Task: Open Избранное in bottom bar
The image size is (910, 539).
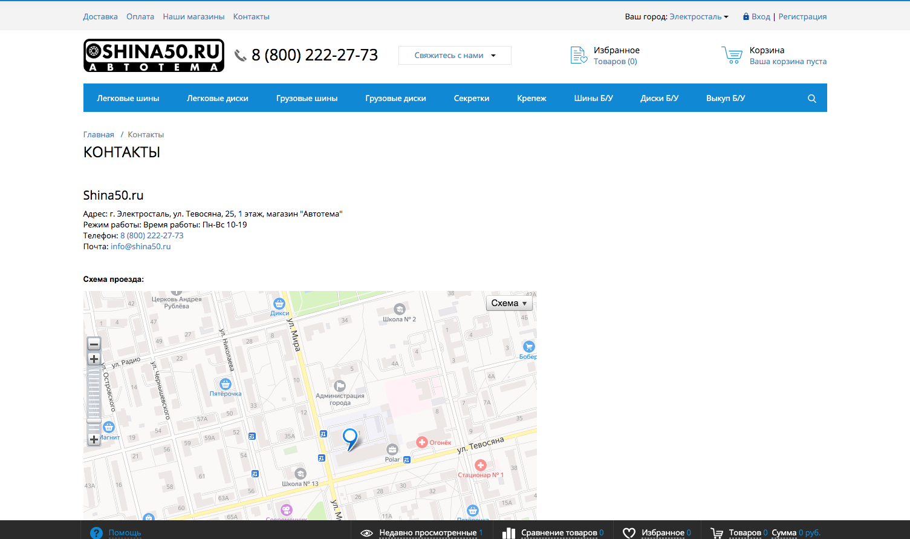Action: [663, 533]
